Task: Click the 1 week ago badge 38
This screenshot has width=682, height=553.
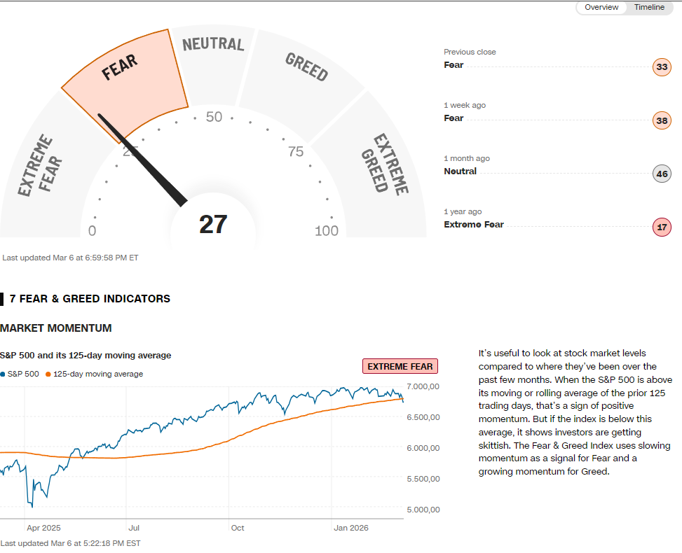Action: (661, 120)
